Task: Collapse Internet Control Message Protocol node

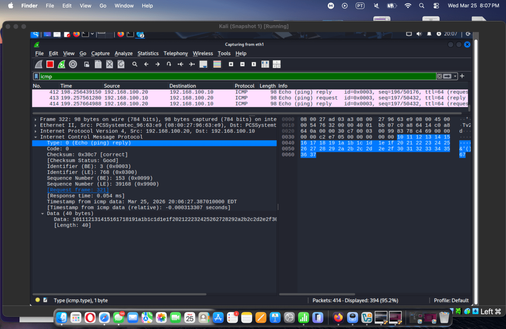Action: coord(35,137)
